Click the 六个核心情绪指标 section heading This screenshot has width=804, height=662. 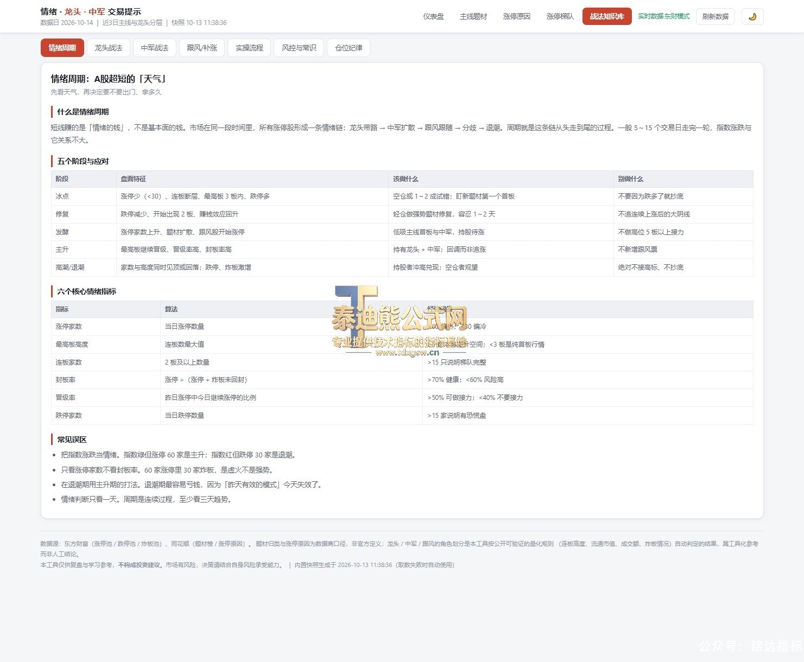coord(86,291)
